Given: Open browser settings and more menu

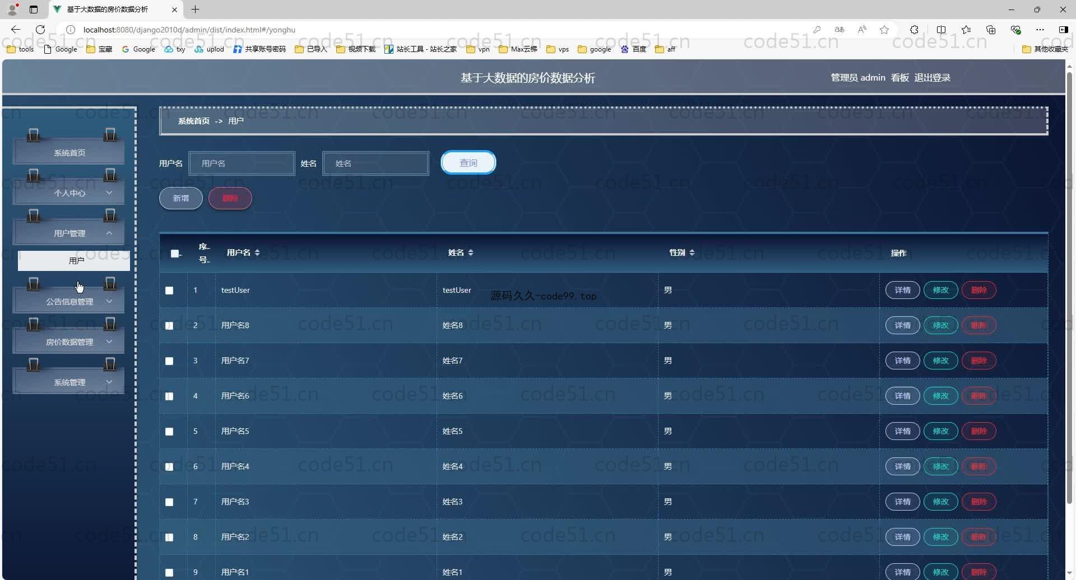Looking at the screenshot, I should click(x=1040, y=30).
